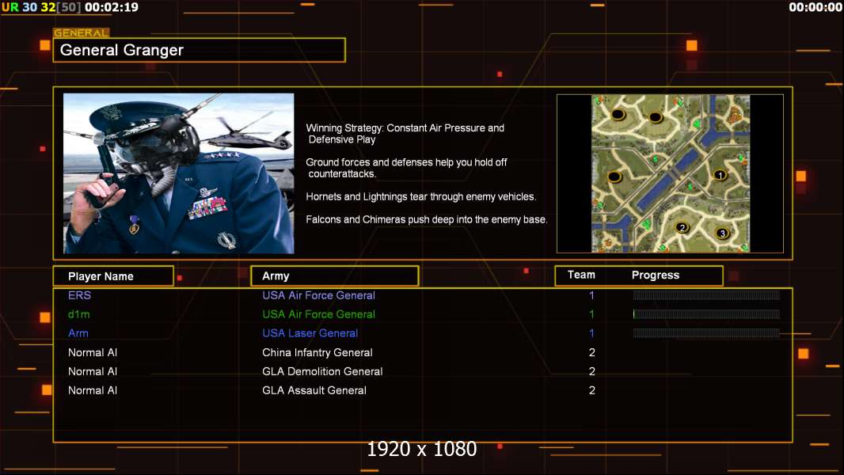The height and width of the screenshot is (475, 844).
Task: Click the 00:00:00 timer at top right
Action: click(815, 7)
